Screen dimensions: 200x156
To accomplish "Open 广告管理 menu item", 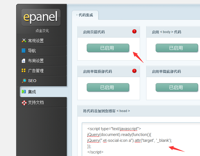I will 42,71.
